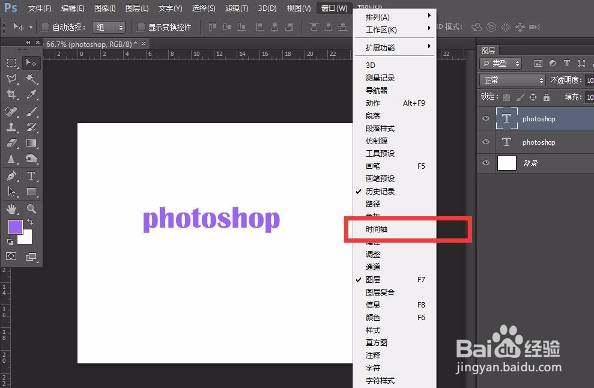Click the white background color swatch
Image resolution: width=594 pixels, height=388 pixels.
tap(26, 238)
